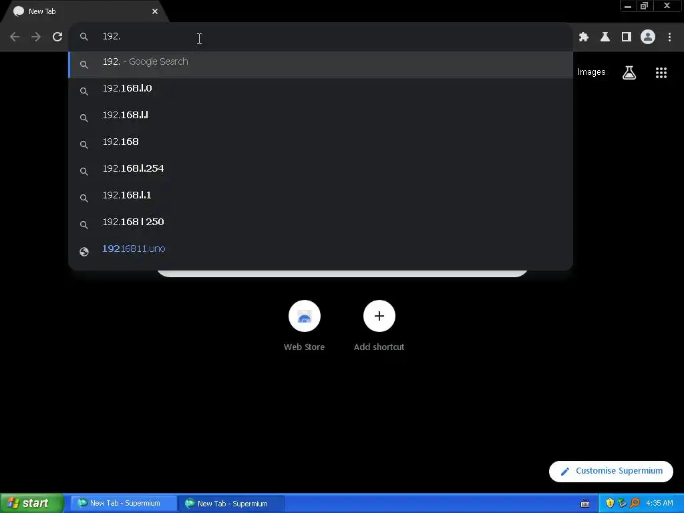Go back using the back arrow
Screen dimensions: 684x513
(x=15, y=37)
